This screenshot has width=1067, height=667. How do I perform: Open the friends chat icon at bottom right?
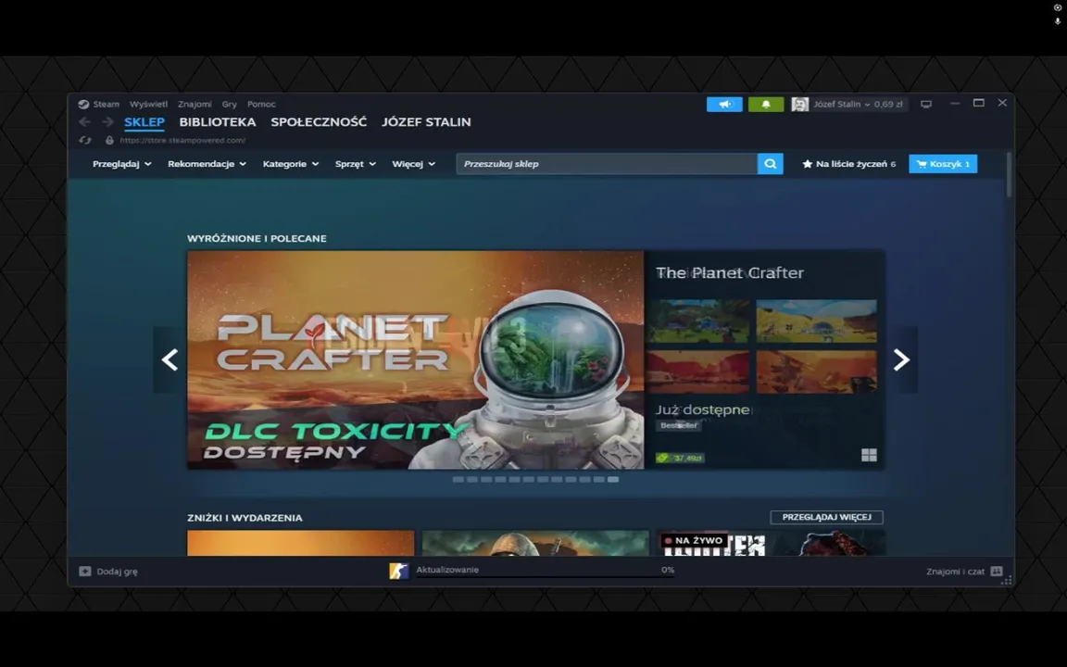pos(997,571)
